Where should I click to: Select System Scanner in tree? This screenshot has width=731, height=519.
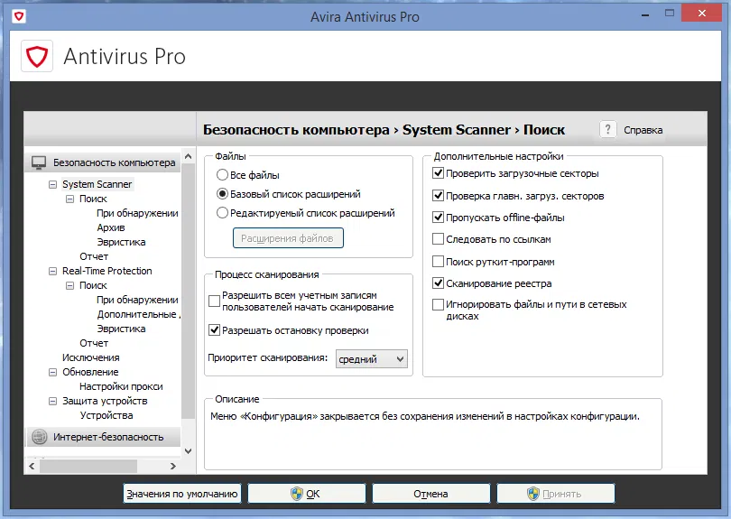pyautogui.click(x=97, y=184)
